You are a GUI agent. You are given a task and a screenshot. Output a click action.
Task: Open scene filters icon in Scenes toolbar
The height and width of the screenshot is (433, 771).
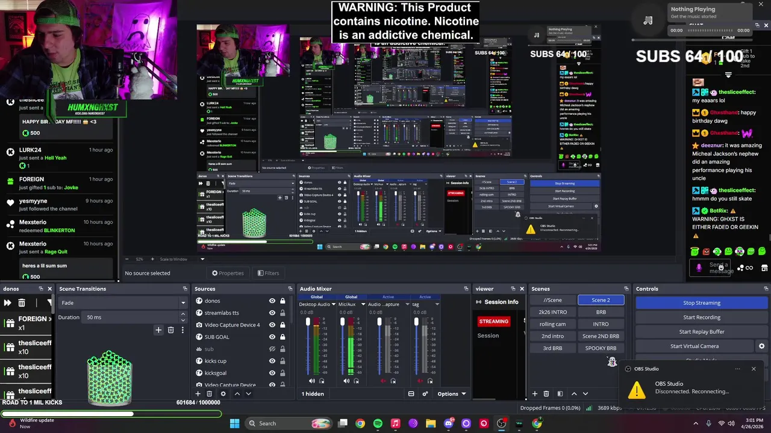coord(560,394)
